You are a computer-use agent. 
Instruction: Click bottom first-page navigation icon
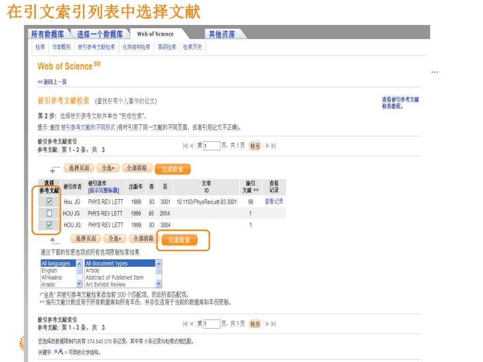coord(185,323)
